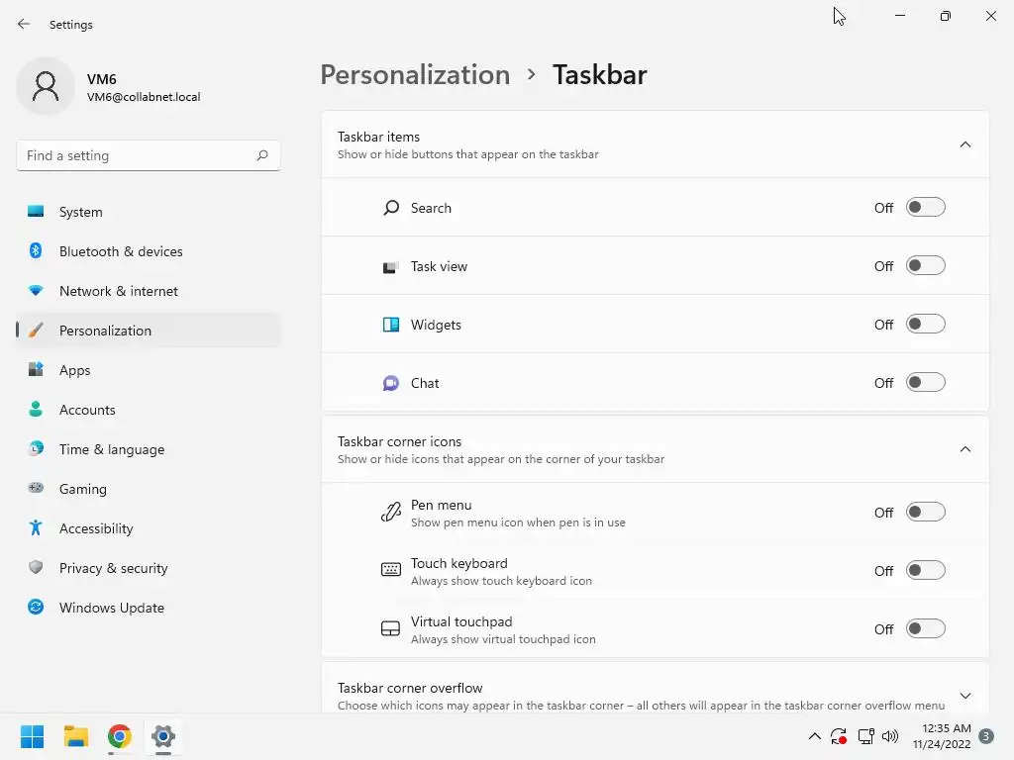The height and width of the screenshot is (760, 1014).
Task: Launch Google Chrome from the taskbar
Action: tap(120, 736)
